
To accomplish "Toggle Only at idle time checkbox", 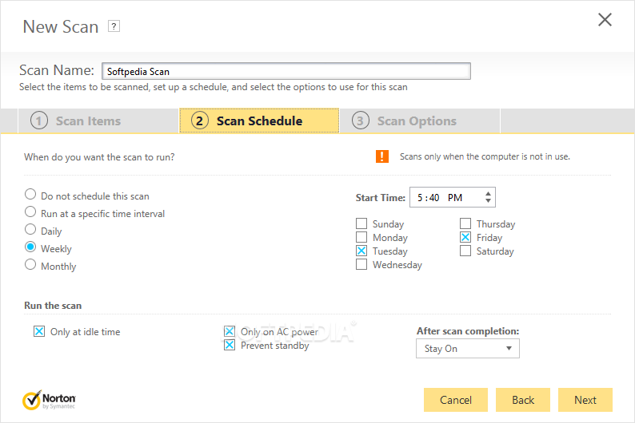I will pos(39,332).
